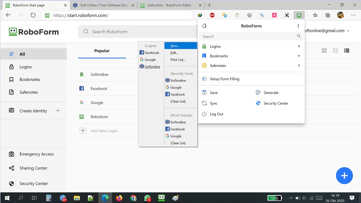Open the account email dropdown arrow

(348, 31)
